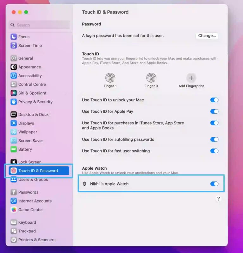Viewport: 243px width, 253px height.
Task: Click the Touch ID fingerprint sidebar icon
Action: tap(14, 171)
